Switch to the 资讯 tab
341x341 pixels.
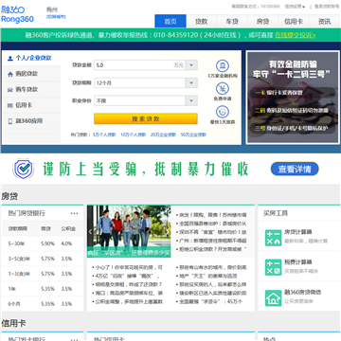click(324, 21)
